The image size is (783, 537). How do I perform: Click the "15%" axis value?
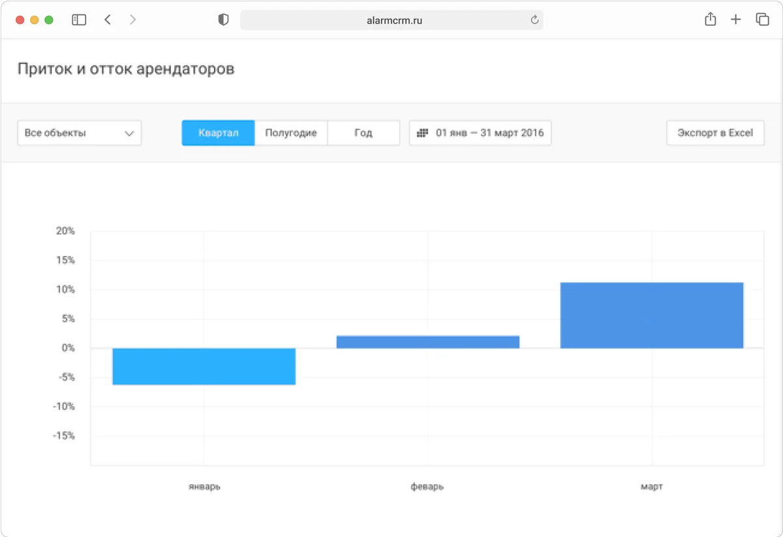click(x=65, y=260)
